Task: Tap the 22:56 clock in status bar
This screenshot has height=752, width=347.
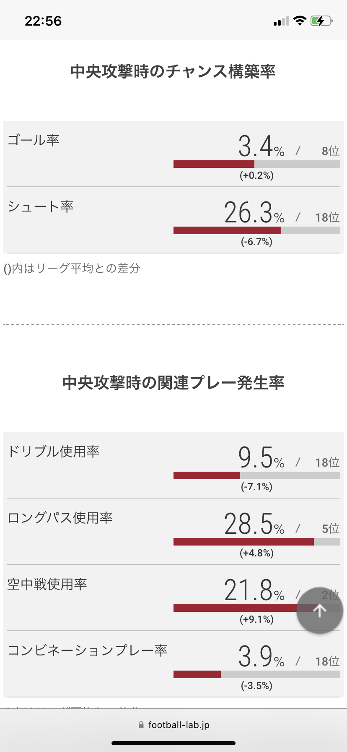Action: tap(43, 21)
